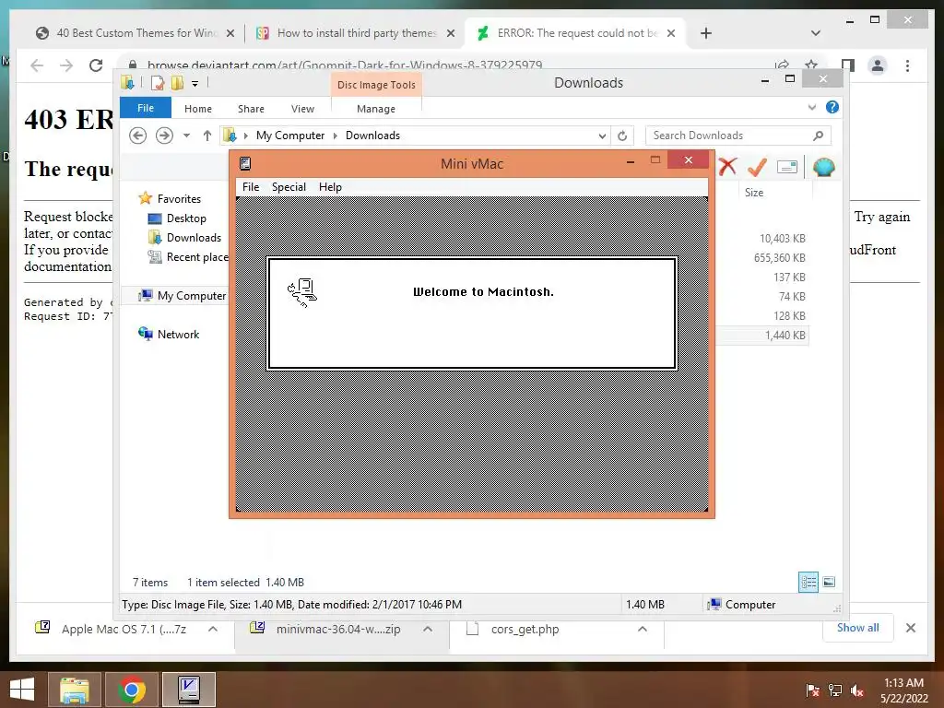Bookmark this page with the star icon
Viewport: 944px width, 708px height.
(811, 65)
